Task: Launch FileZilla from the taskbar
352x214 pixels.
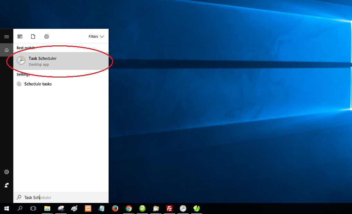Action: tap(169, 208)
